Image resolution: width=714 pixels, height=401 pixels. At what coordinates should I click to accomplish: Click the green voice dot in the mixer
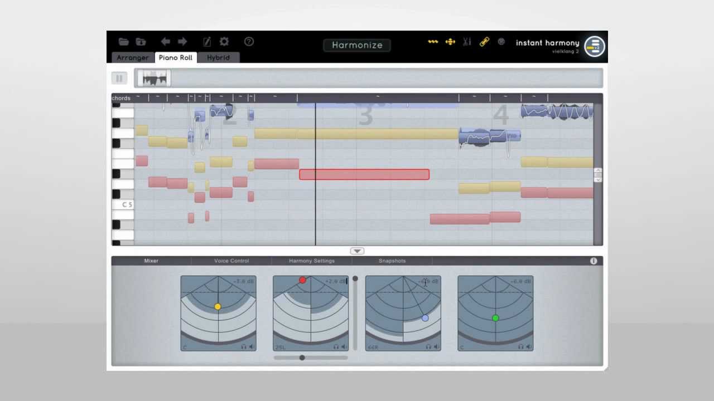(495, 318)
